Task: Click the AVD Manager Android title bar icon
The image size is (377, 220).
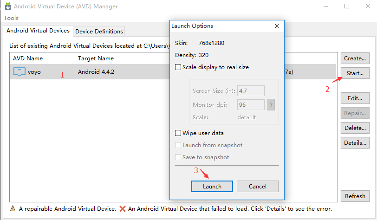Action: [x=8, y=6]
